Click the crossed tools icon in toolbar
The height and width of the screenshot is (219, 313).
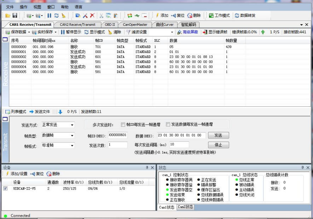tap(85, 16)
